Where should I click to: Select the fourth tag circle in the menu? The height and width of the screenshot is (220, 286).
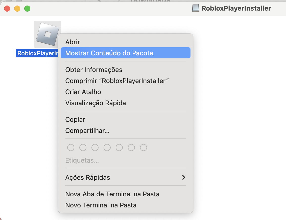click(107, 148)
